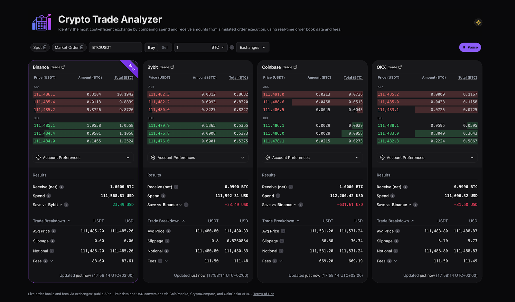The height and width of the screenshot is (302, 515).
Task: Collapse Bybit Trade Breakdown section
Action: pyautogui.click(x=166, y=221)
